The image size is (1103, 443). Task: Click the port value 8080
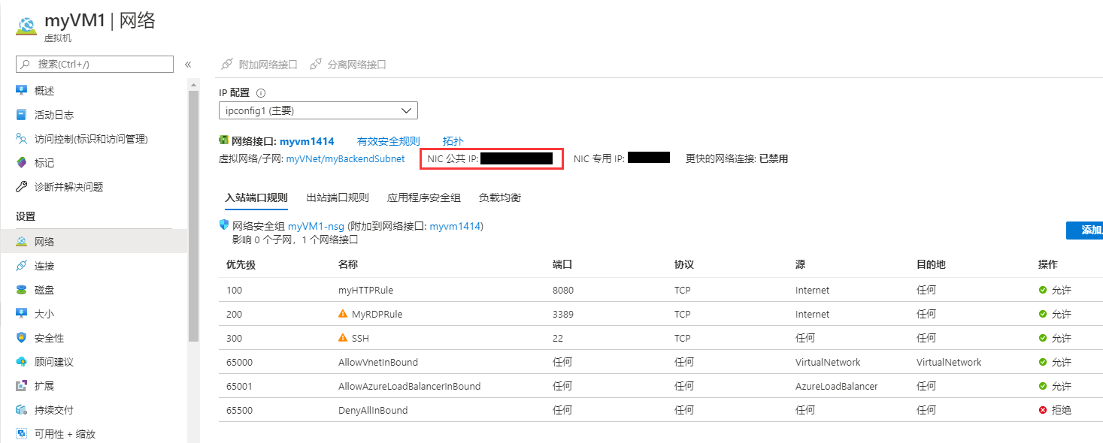click(x=563, y=290)
